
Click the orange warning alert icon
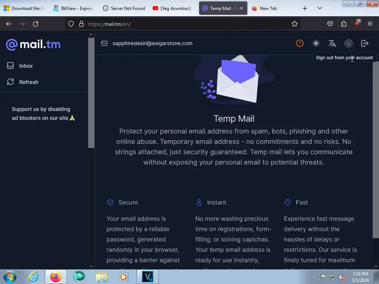[300, 43]
